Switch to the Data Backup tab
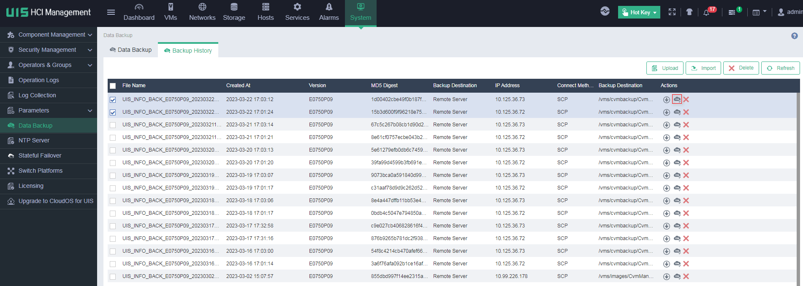 (130, 50)
